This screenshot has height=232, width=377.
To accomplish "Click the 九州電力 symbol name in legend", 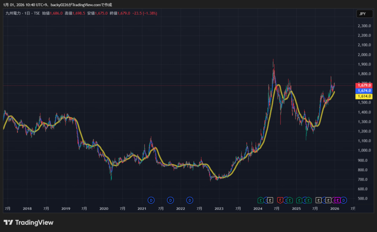I will click(13, 13).
